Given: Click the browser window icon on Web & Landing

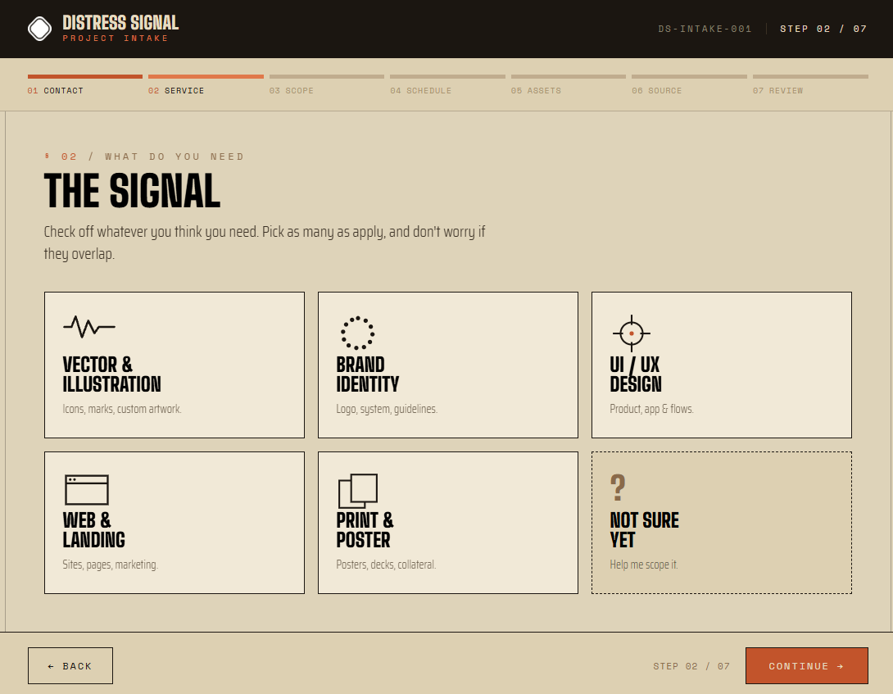Looking at the screenshot, I should [87, 490].
